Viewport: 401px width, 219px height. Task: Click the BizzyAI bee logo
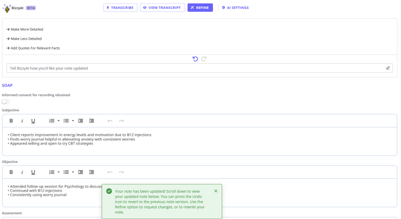tap(7, 8)
